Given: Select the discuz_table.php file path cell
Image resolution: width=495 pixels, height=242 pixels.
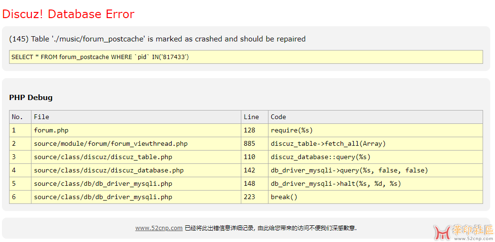Looking at the screenshot, I should 136,157.
